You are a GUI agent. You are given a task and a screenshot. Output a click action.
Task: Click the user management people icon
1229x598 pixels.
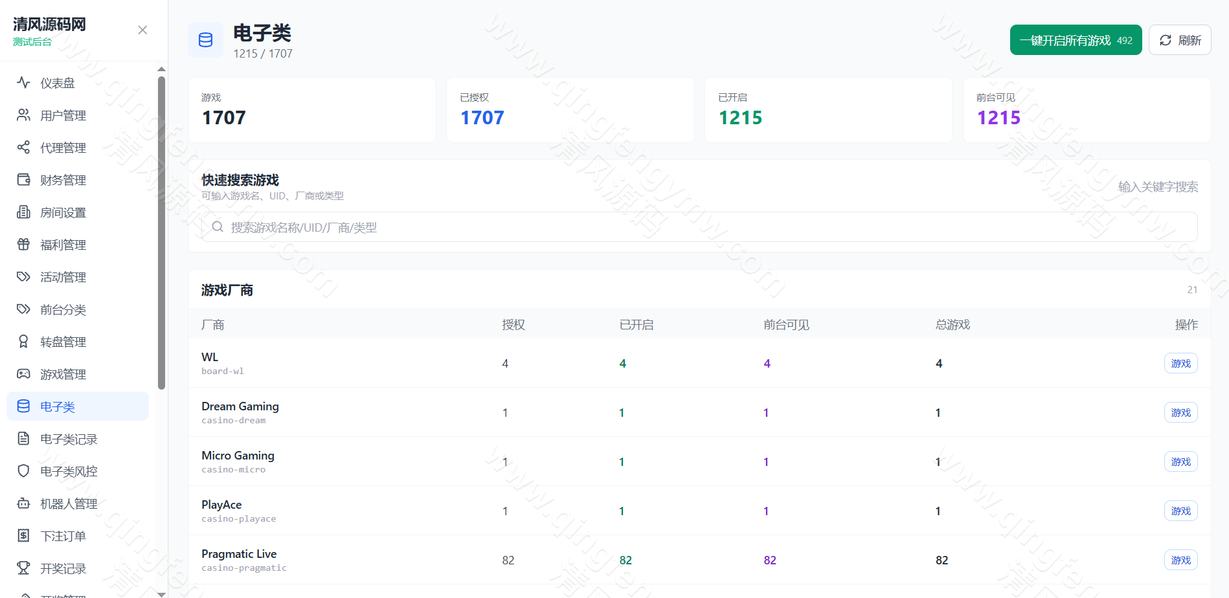click(23, 115)
